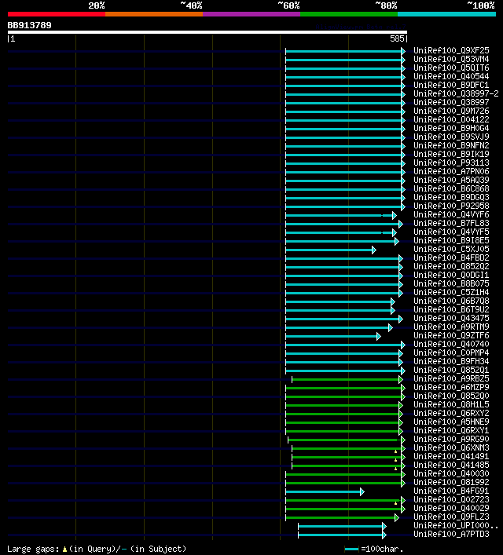Screen dimensions: 503x555
Task: Select hit UniRef100_Q9ZTF6
Action: click(451, 335)
